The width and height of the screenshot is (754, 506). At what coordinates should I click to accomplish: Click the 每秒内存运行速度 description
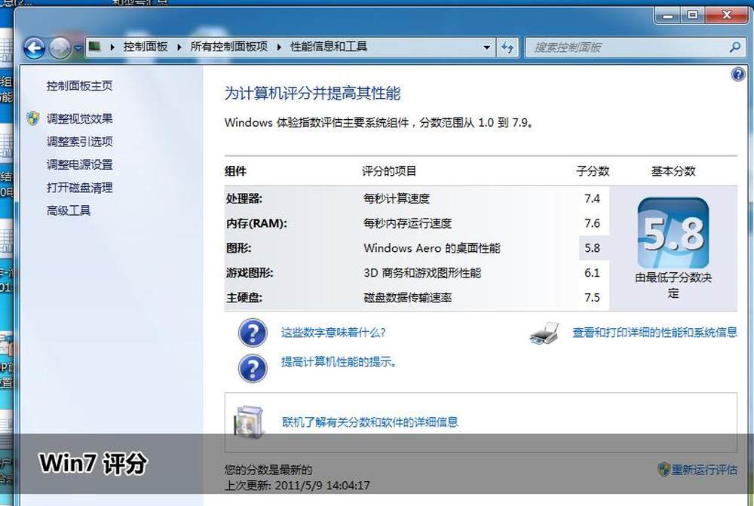click(x=408, y=224)
